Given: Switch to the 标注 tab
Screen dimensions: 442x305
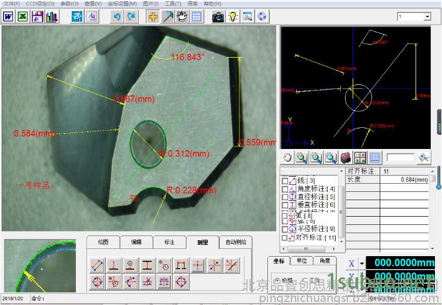Looking at the screenshot, I should tap(169, 242).
